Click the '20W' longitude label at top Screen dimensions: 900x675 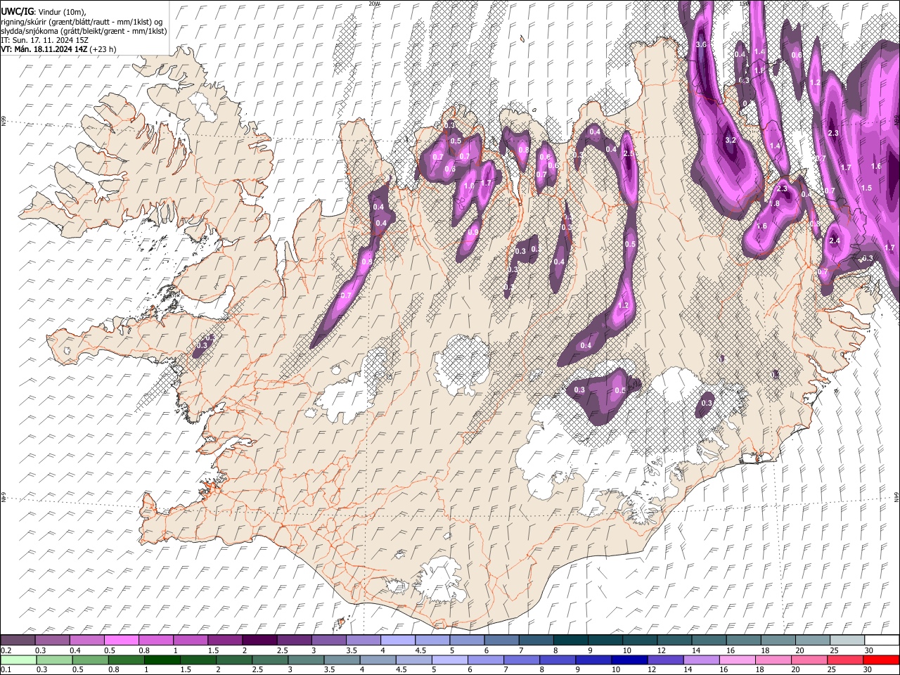pyautogui.click(x=374, y=4)
